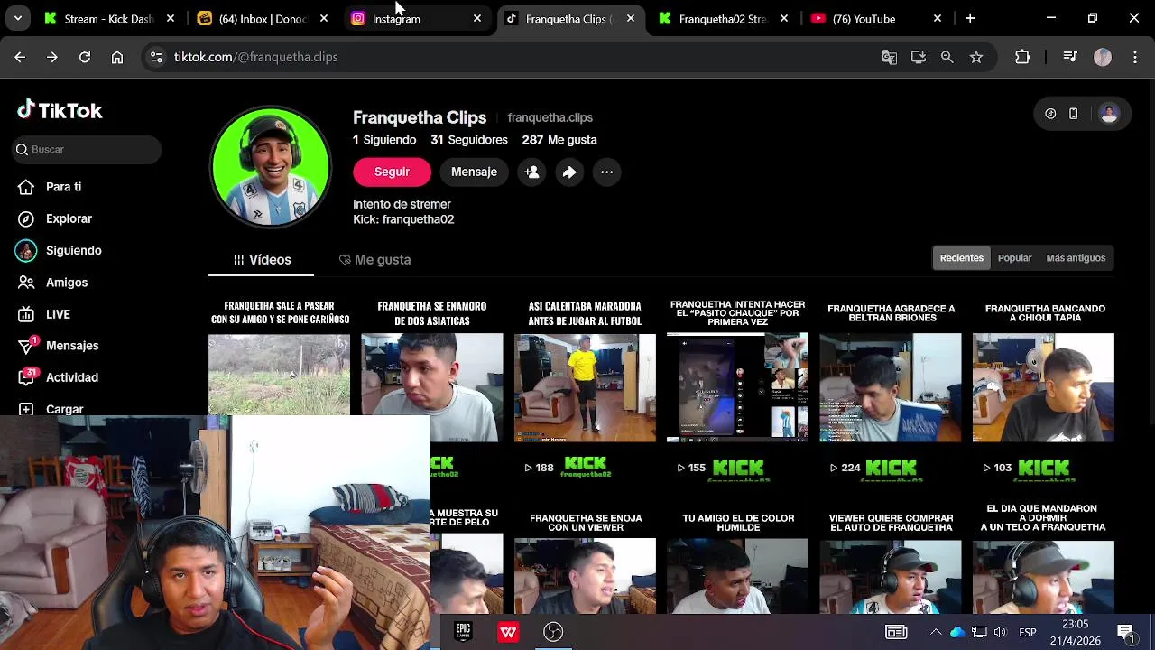Image resolution: width=1155 pixels, height=650 pixels.
Task: Switch to the Franquetha02 Stream Kick tab
Action: pyautogui.click(x=722, y=18)
